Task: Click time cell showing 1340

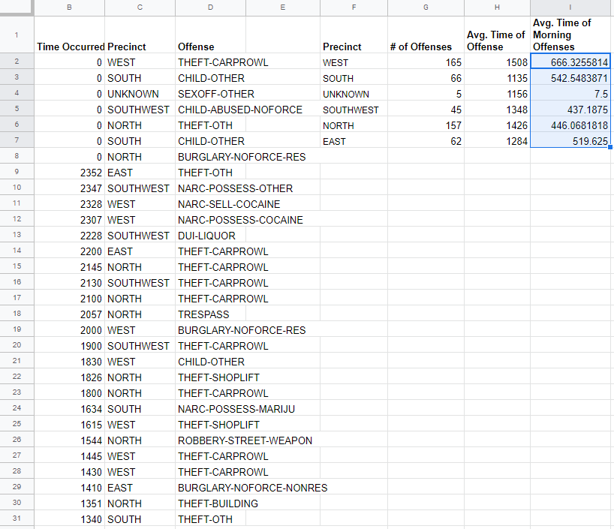Action: [69, 518]
